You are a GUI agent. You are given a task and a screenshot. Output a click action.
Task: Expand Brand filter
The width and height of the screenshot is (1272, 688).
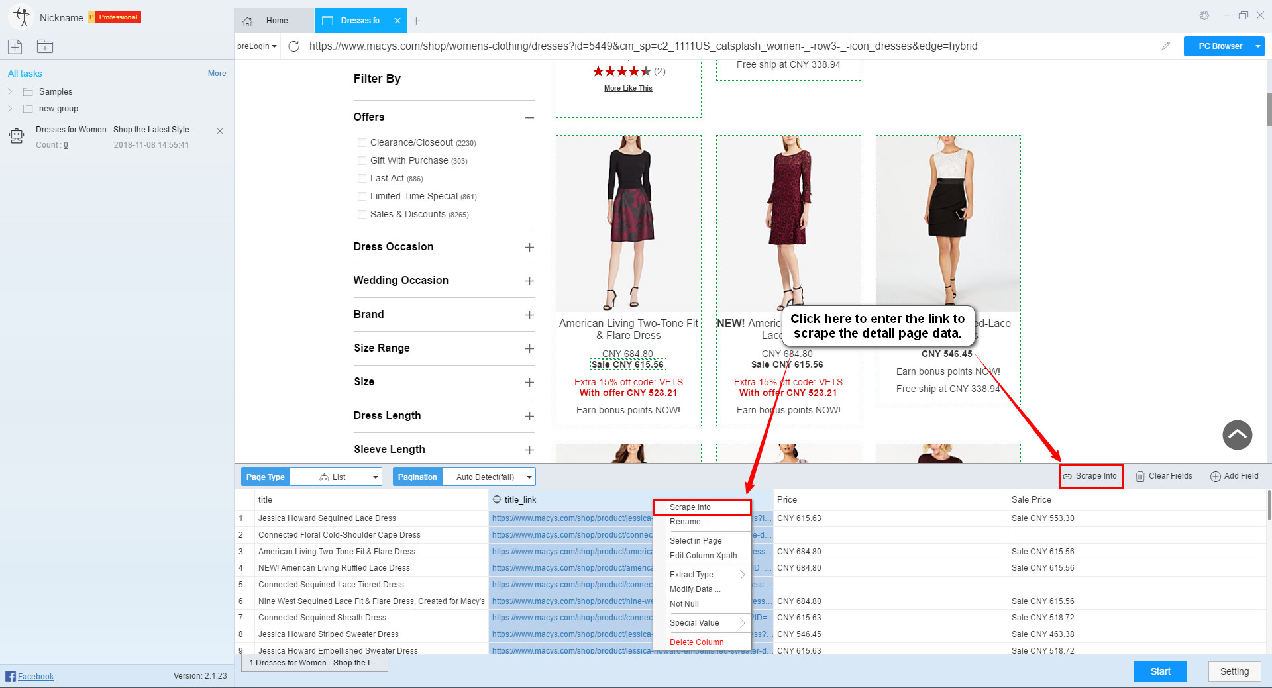(529, 315)
